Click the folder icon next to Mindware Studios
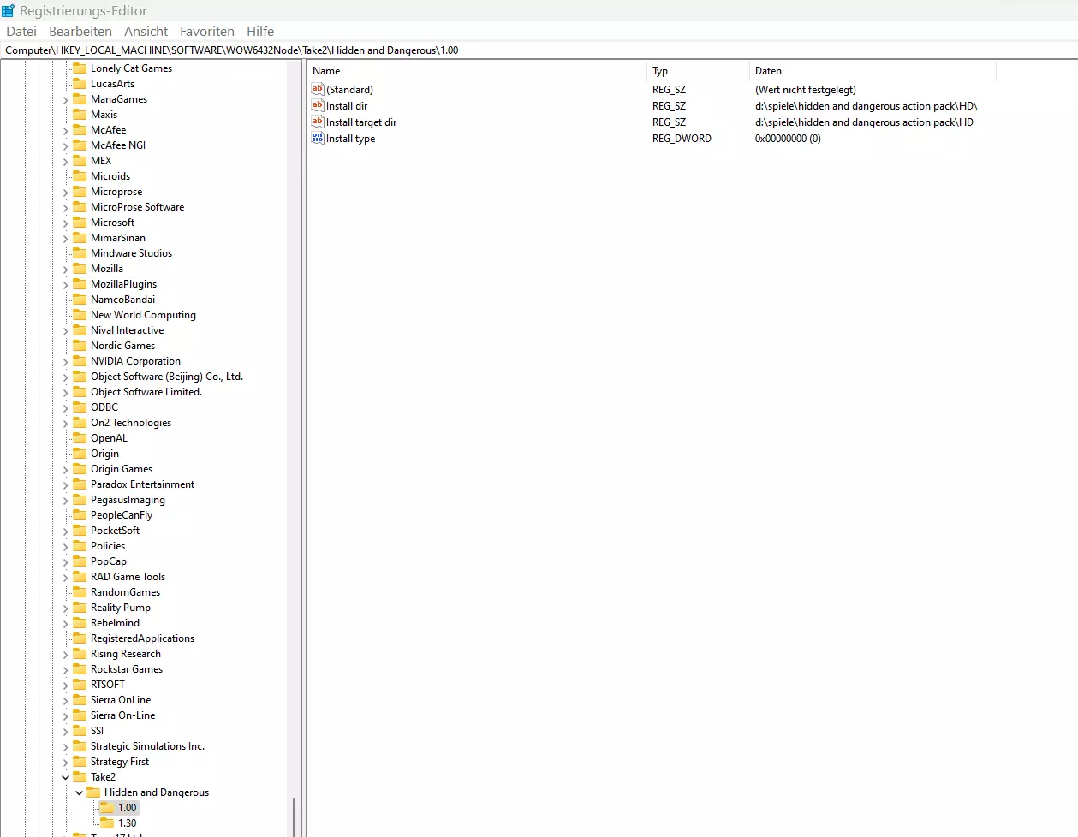 [x=80, y=253]
